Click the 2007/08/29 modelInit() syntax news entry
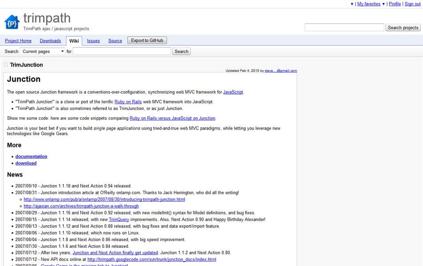 (x=135, y=213)
